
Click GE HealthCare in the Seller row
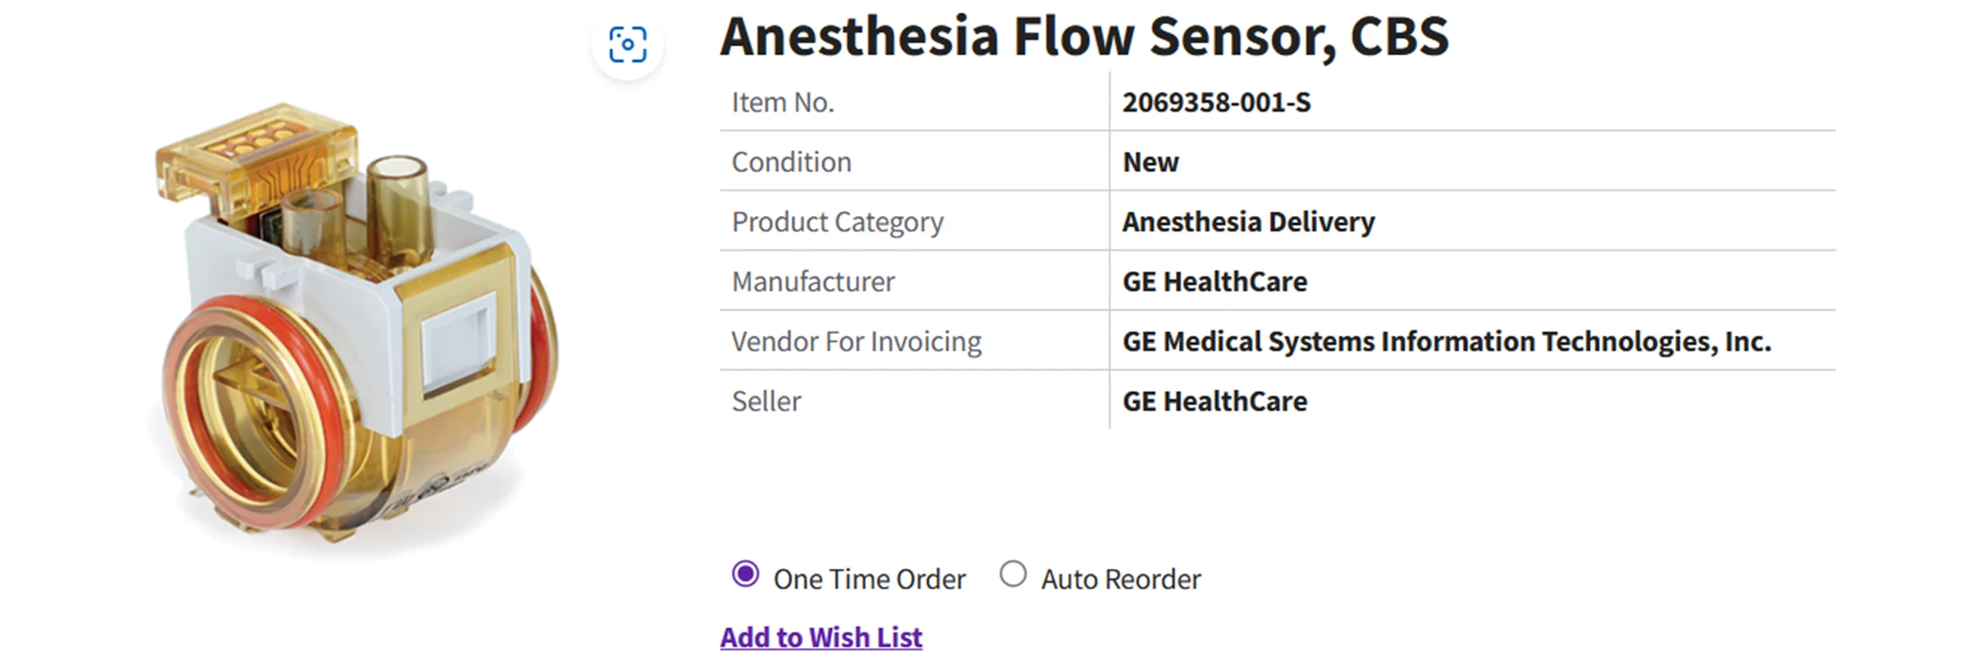tap(1214, 401)
